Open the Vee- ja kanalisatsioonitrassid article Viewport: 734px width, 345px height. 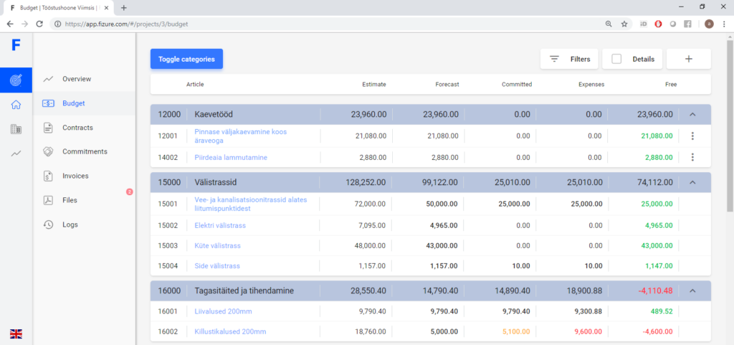tap(251, 204)
